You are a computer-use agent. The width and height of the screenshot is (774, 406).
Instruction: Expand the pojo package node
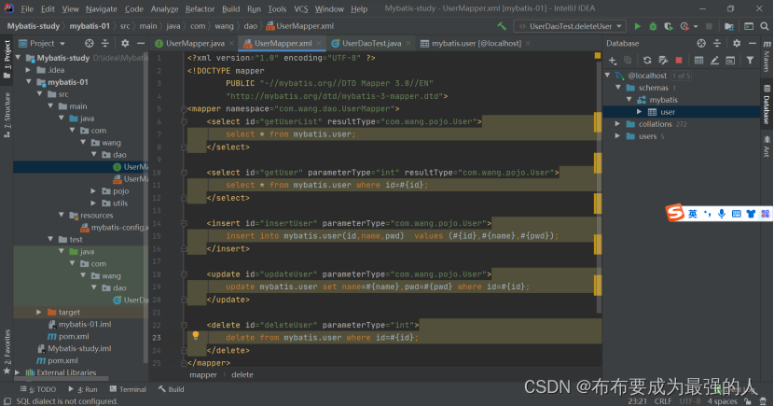click(93, 191)
